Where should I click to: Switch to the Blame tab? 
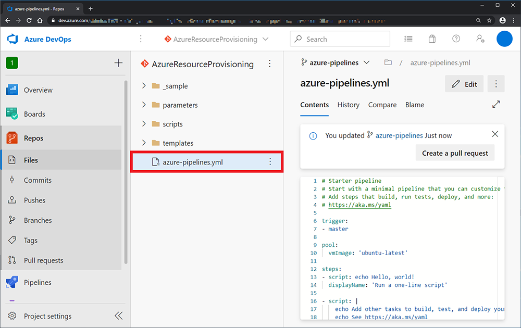point(415,105)
